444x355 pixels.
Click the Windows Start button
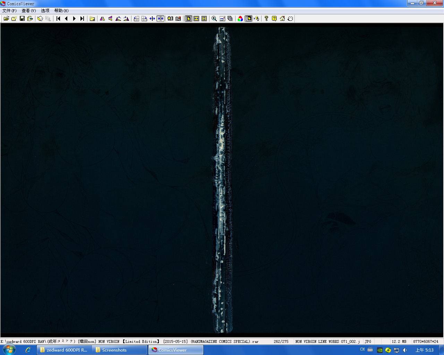(x=9, y=349)
